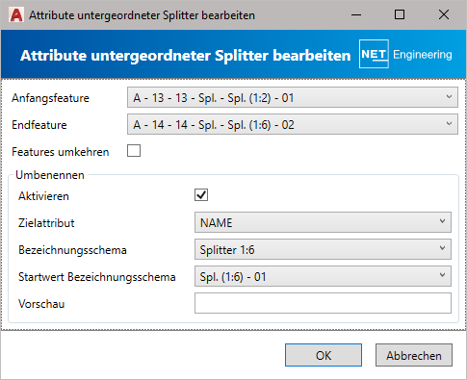Click the blue banner dialog heading
Screen dimensions: 467x380
(x=186, y=56)
